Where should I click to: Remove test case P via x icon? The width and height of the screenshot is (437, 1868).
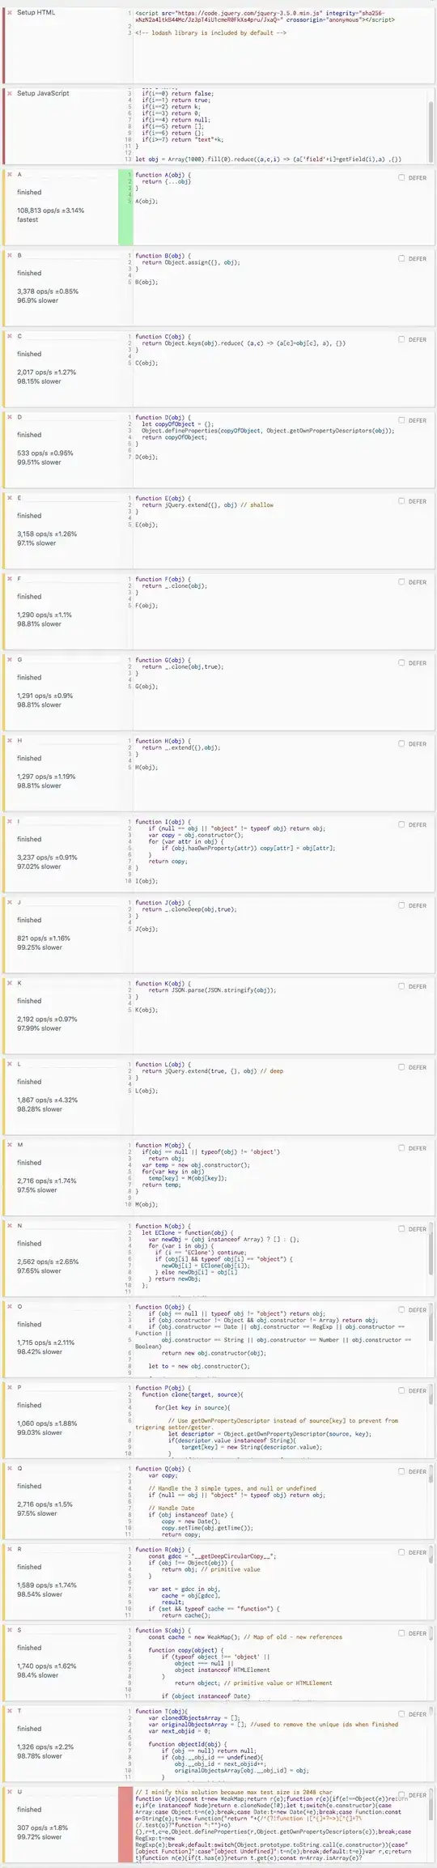[x=10, y=1388]
